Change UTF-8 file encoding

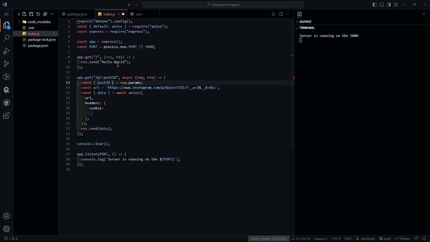336,239
